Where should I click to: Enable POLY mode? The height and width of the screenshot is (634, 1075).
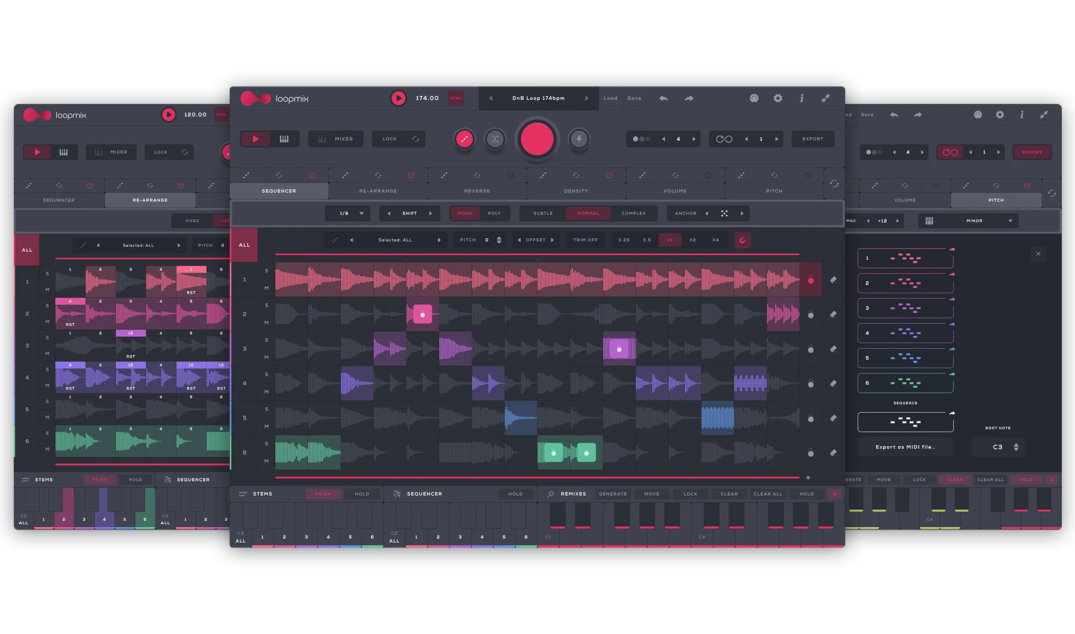click(x=494, y=214)
